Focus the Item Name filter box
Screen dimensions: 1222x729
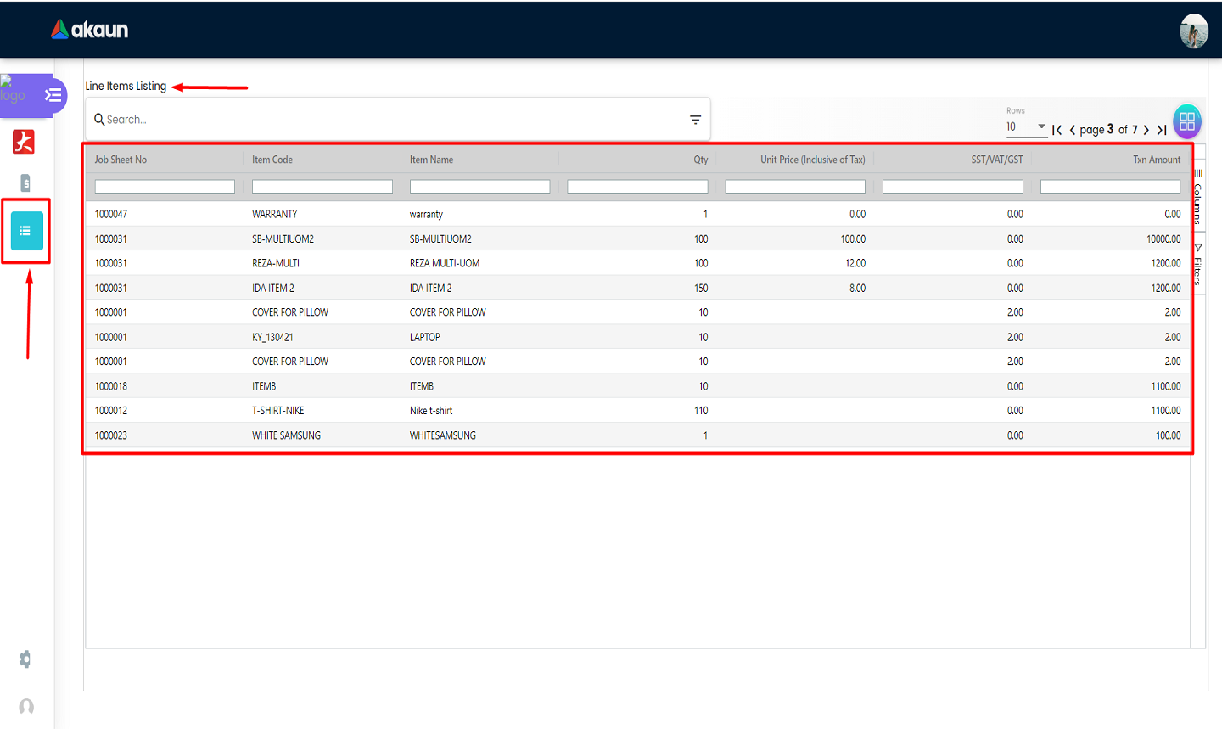(x=479, y=187)
